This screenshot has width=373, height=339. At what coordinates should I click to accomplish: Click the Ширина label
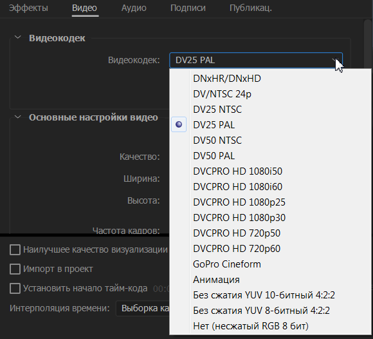pos(141,179)
